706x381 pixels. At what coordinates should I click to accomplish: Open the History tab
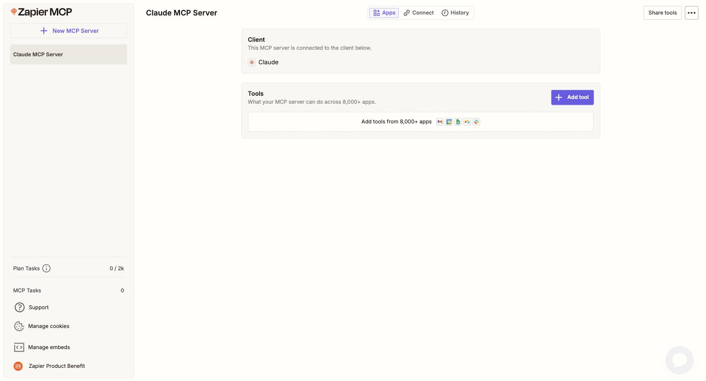455,13
